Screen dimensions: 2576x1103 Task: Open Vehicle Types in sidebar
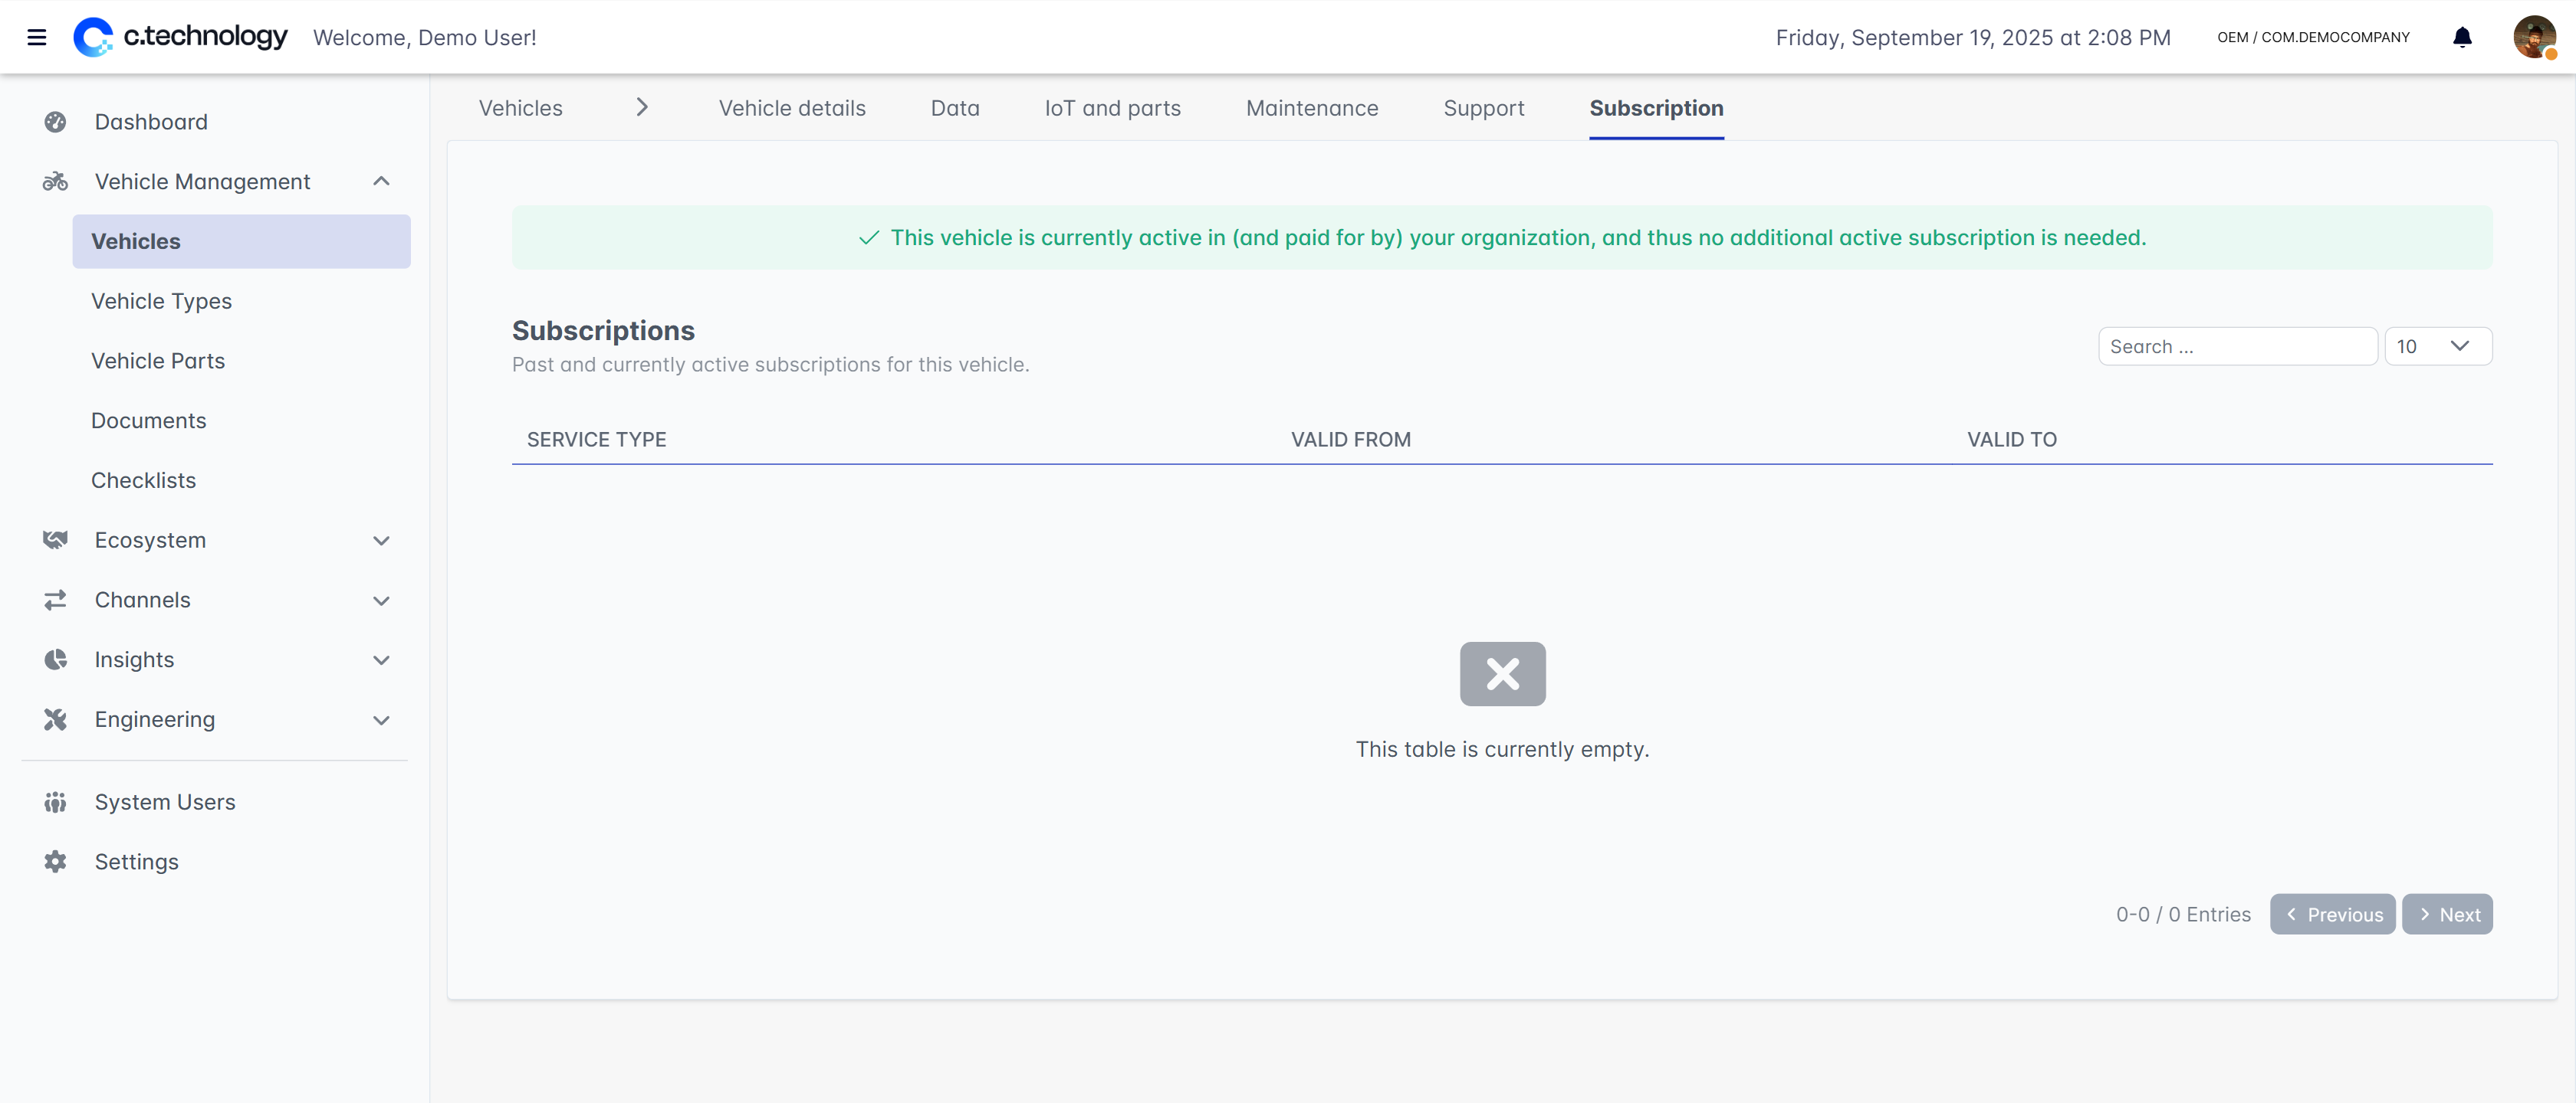tap(161, 301)
